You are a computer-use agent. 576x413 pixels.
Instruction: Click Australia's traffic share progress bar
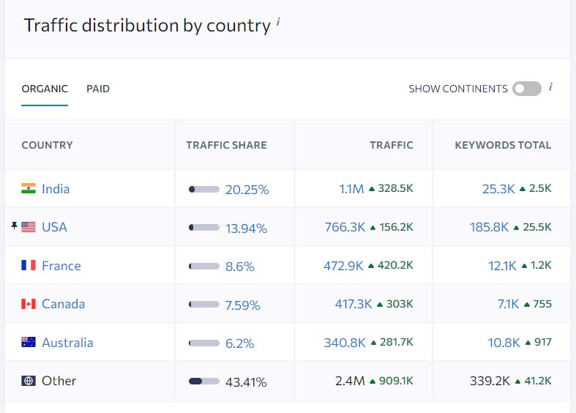pyautogui.click(x=204, y=343)
